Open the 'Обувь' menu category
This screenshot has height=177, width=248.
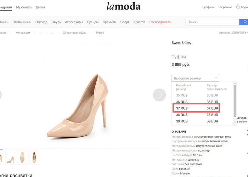(56, 22)
